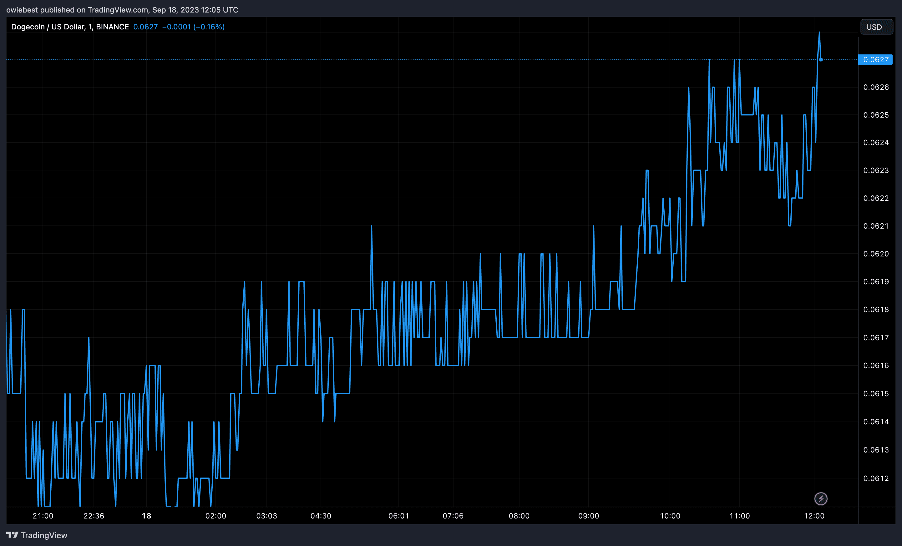Click the 0.0620 price scale label

[x=876, y=254]
